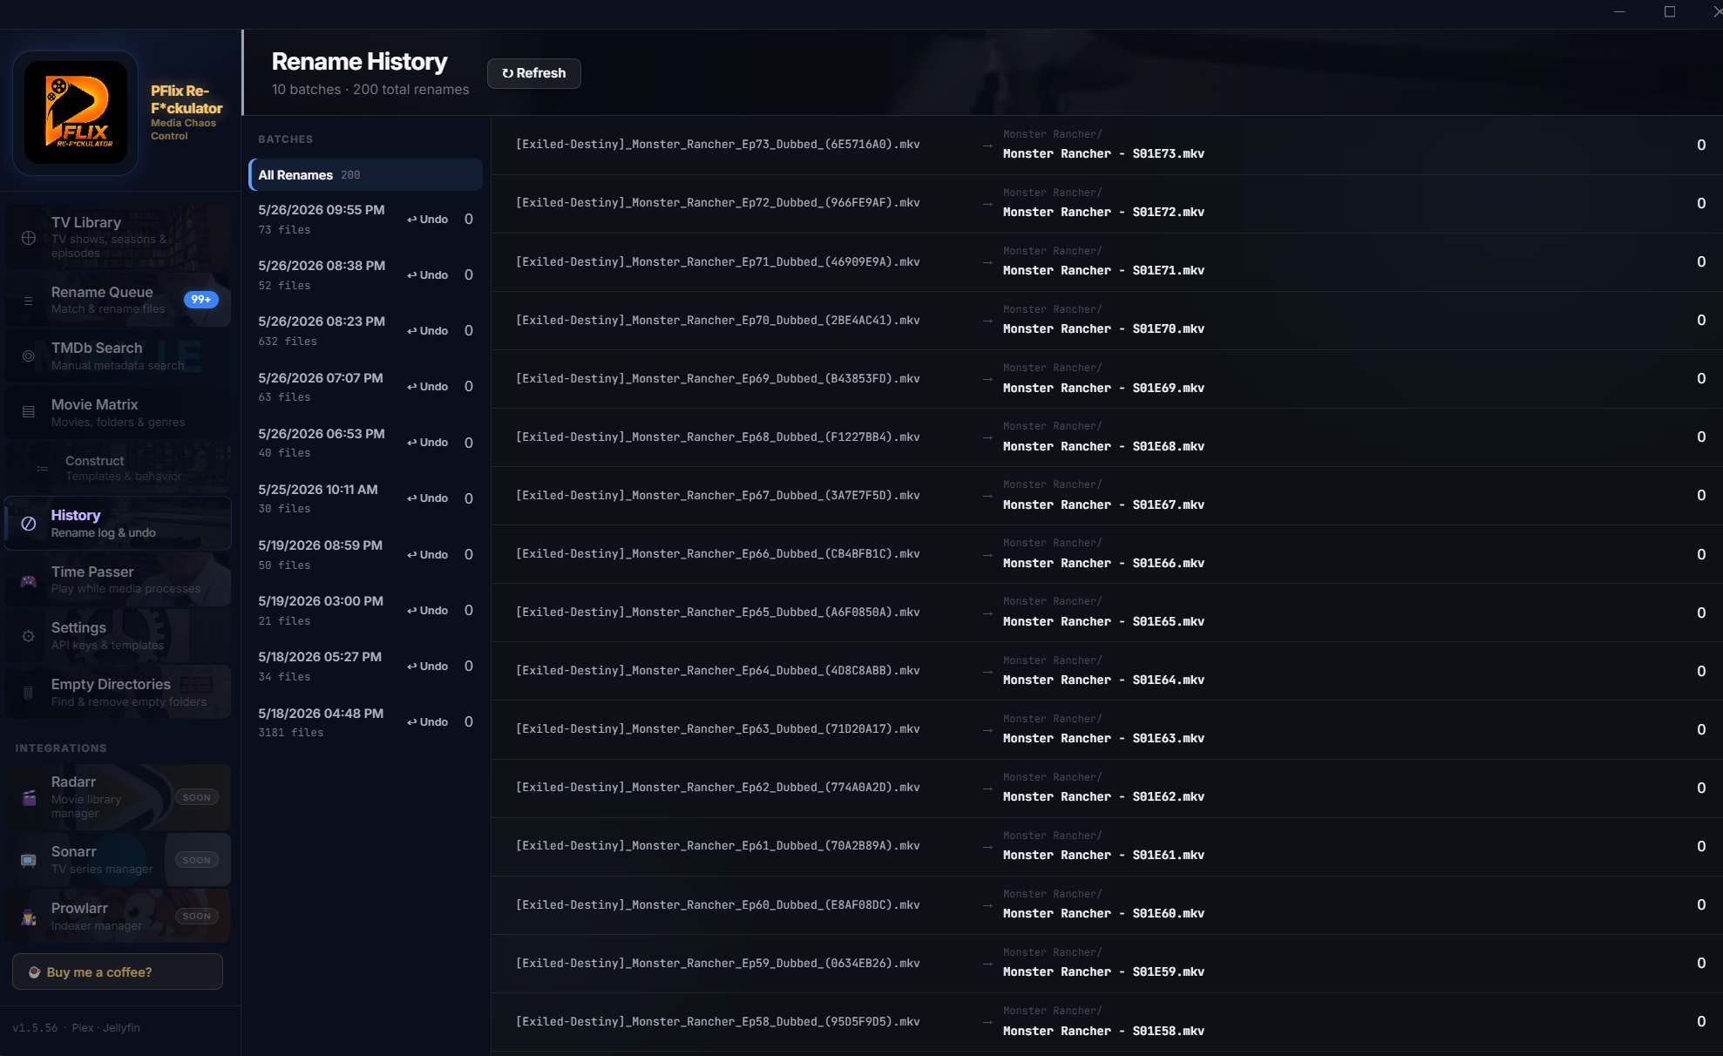Select the All Renames batch filter
1723x1056 pixels.
tap(365, 174)
